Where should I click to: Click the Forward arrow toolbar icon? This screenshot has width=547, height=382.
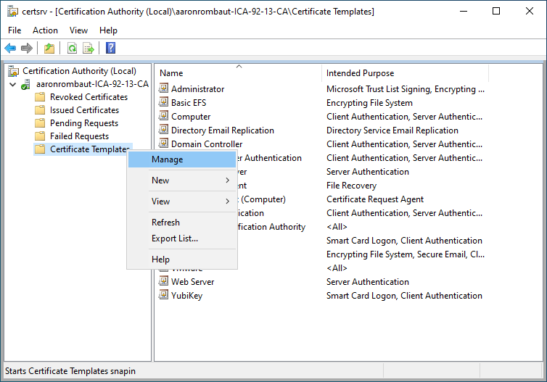(27, 49)
